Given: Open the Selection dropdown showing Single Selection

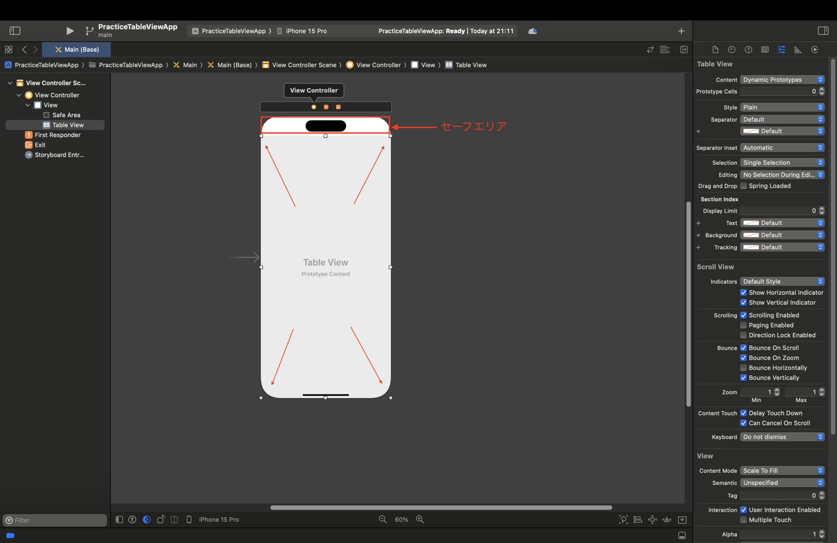Looking at the screenshot, I should point(782,162).
